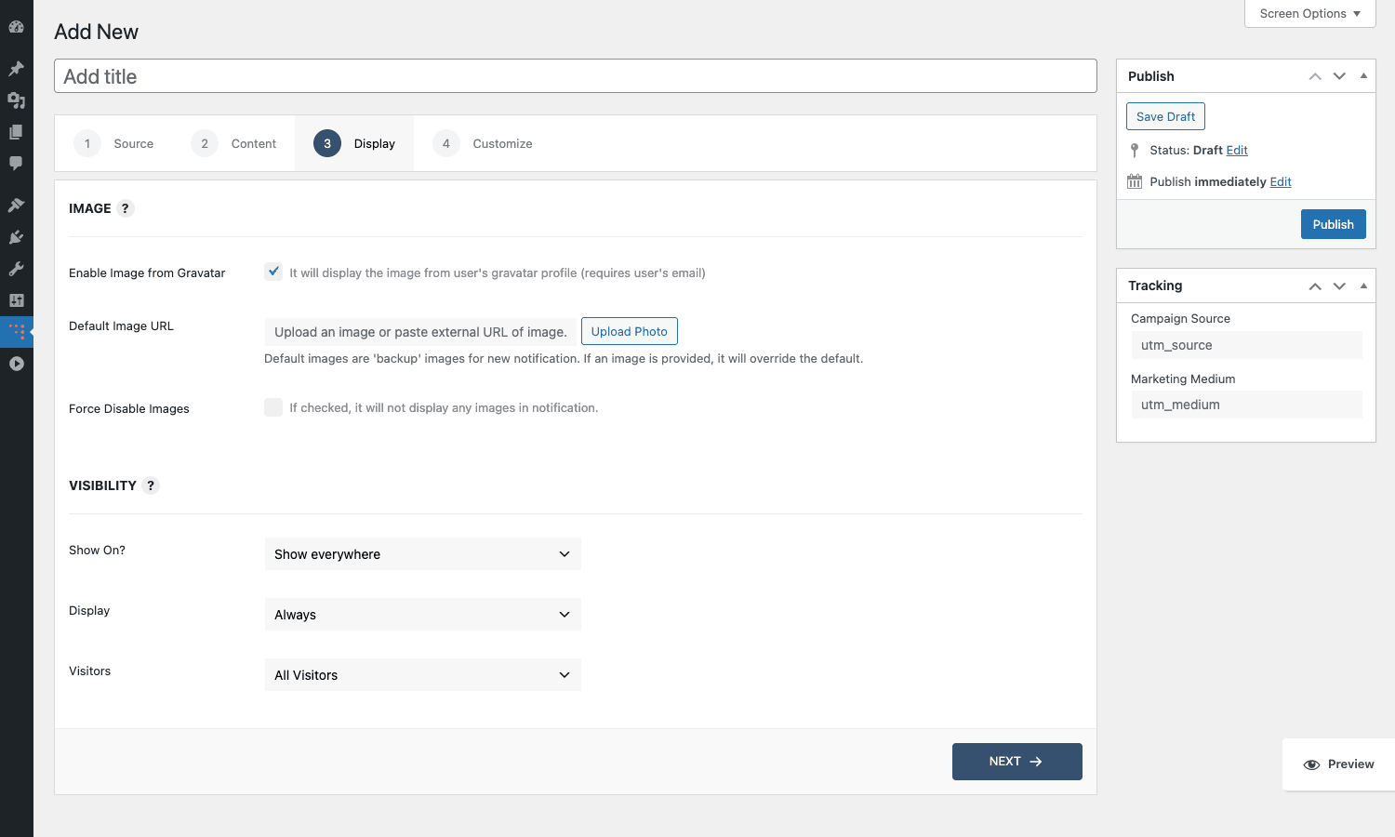
Task: Open the Show On? dropdown
Action: [x=423, y=554]
